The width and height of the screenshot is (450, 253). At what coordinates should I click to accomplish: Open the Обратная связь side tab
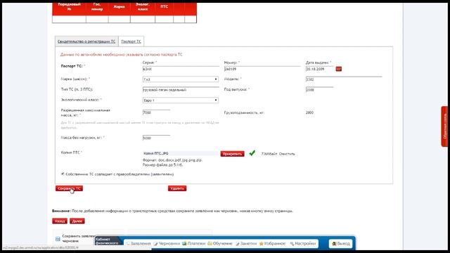click(x=445, y=126)
